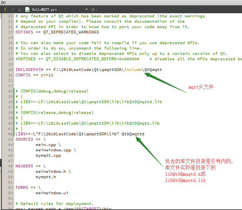Click mainwindow.ui in the FORMS list

click(52, 193)
